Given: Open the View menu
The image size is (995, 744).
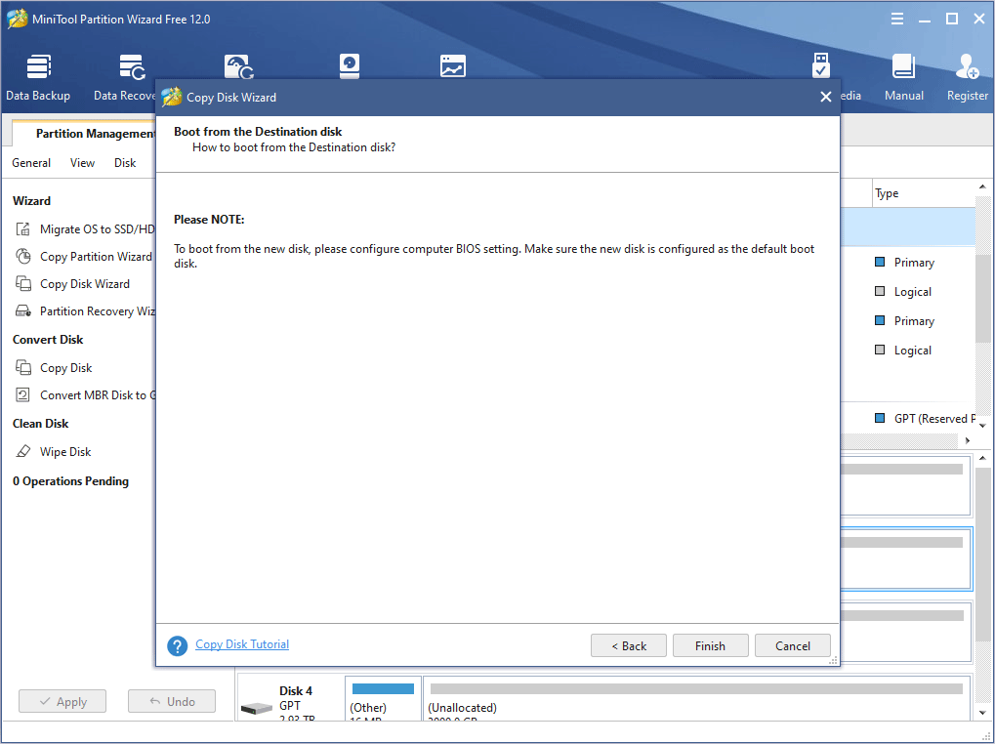Looking at the screenshot, I should 82,163.
